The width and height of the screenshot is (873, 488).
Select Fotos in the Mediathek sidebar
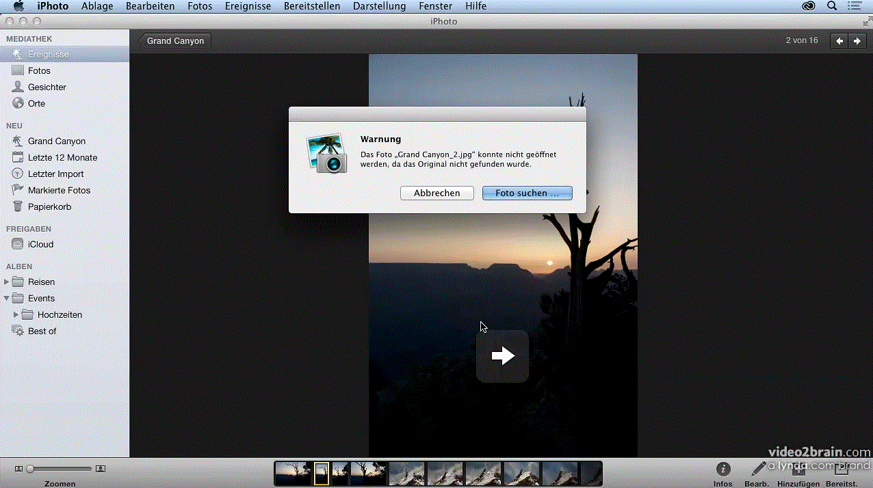(64, 70)
